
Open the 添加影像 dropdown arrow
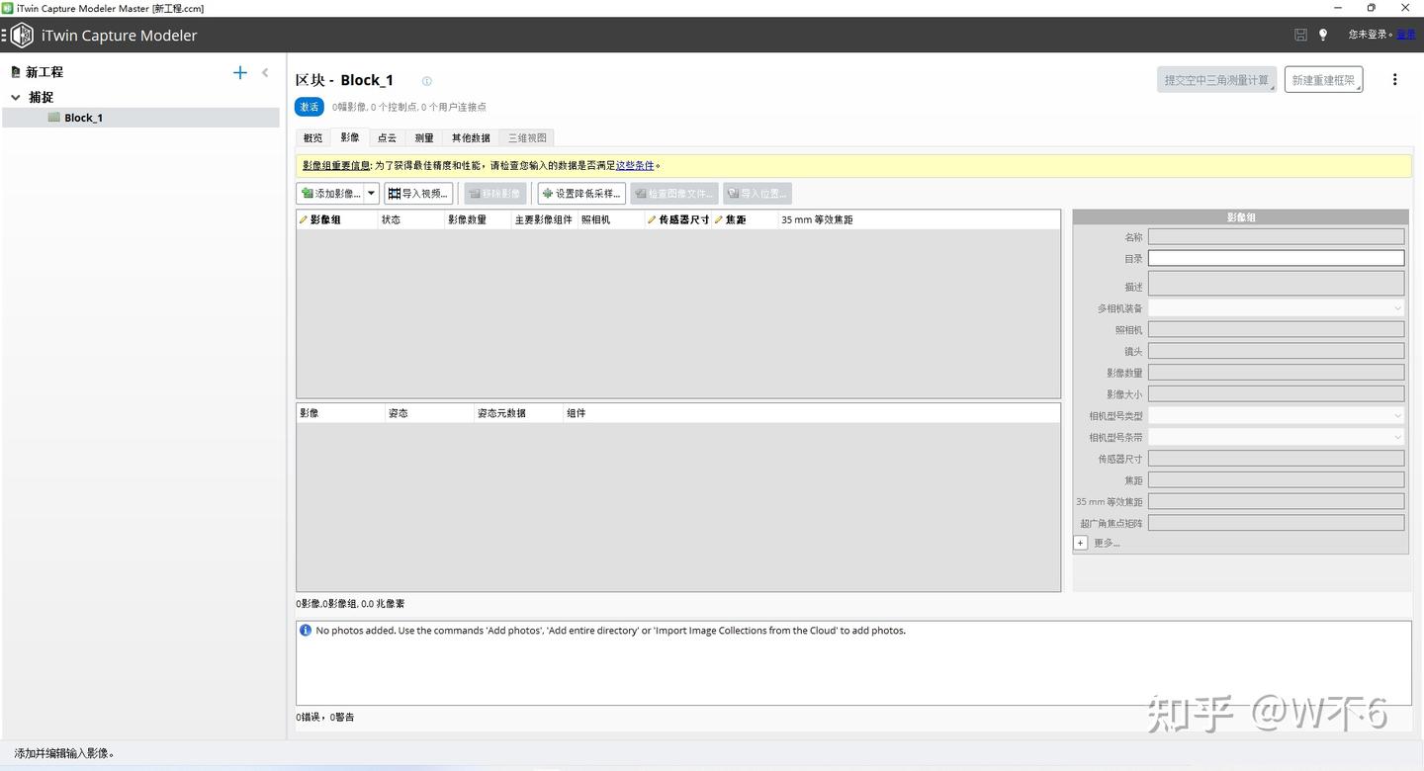click(371, 193)
